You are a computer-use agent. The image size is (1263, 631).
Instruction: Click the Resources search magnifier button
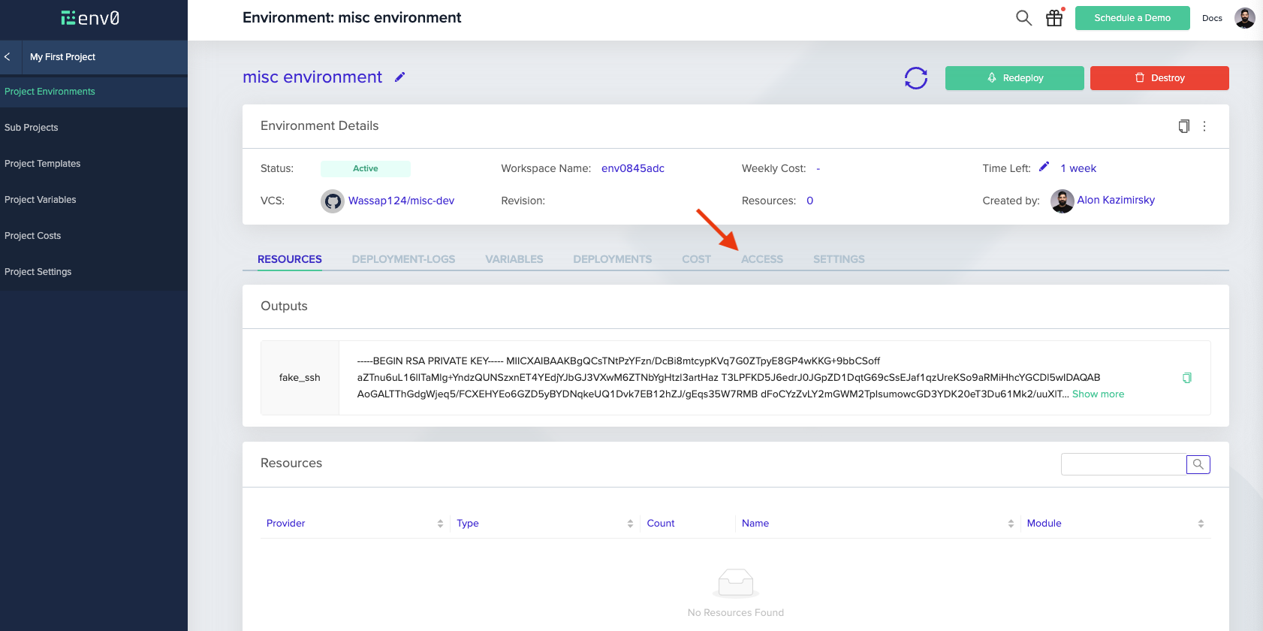pyautogui.click(x=1198, y=464)
